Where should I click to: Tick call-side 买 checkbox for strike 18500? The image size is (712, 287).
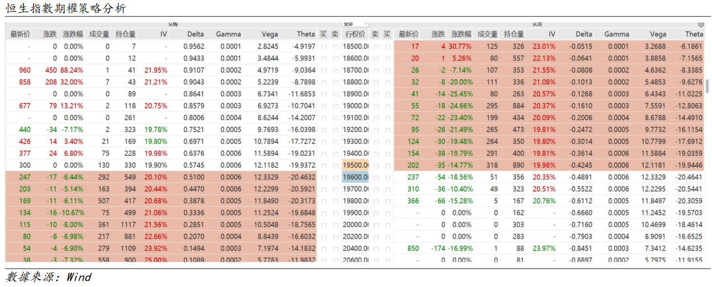[324, 47]
